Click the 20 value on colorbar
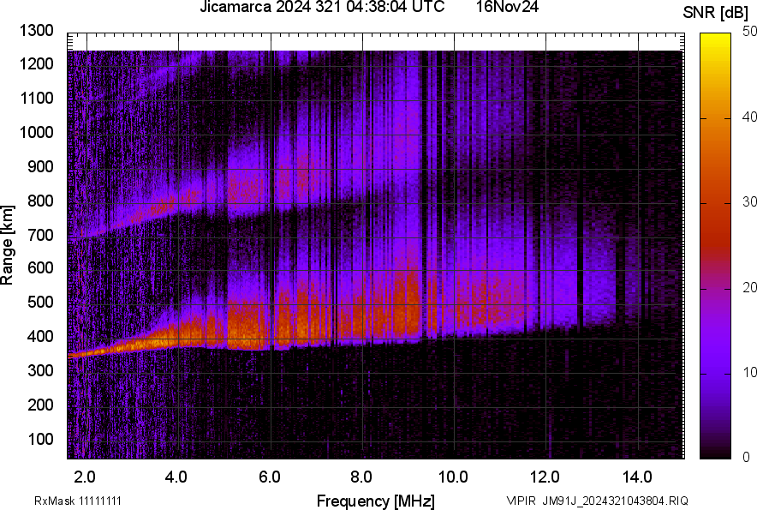This screenshot has height=510, width=757. (749, 288)
